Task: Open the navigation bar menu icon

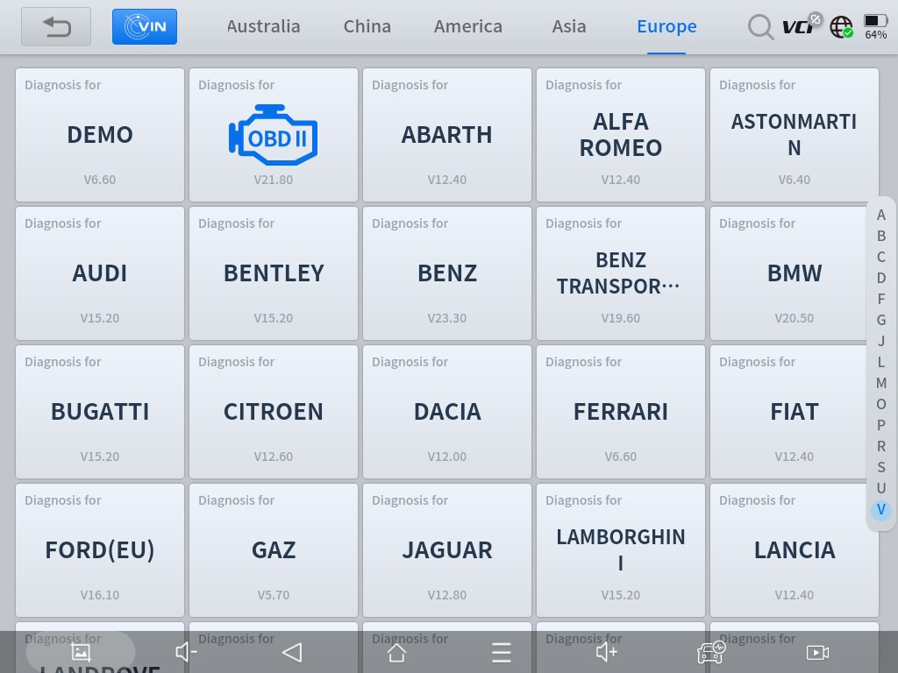Action: pos(501,652)
